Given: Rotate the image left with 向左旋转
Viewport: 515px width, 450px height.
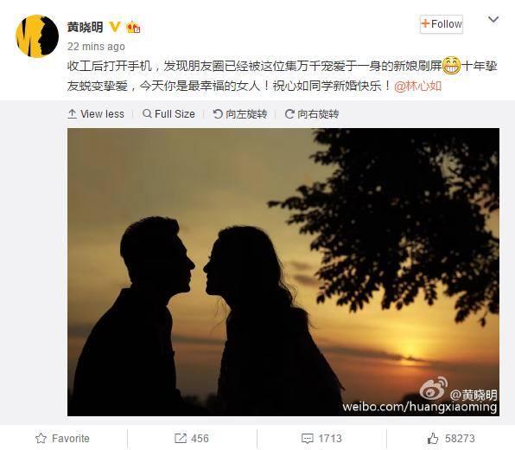Looking at the screenshot, I should 240,114.
